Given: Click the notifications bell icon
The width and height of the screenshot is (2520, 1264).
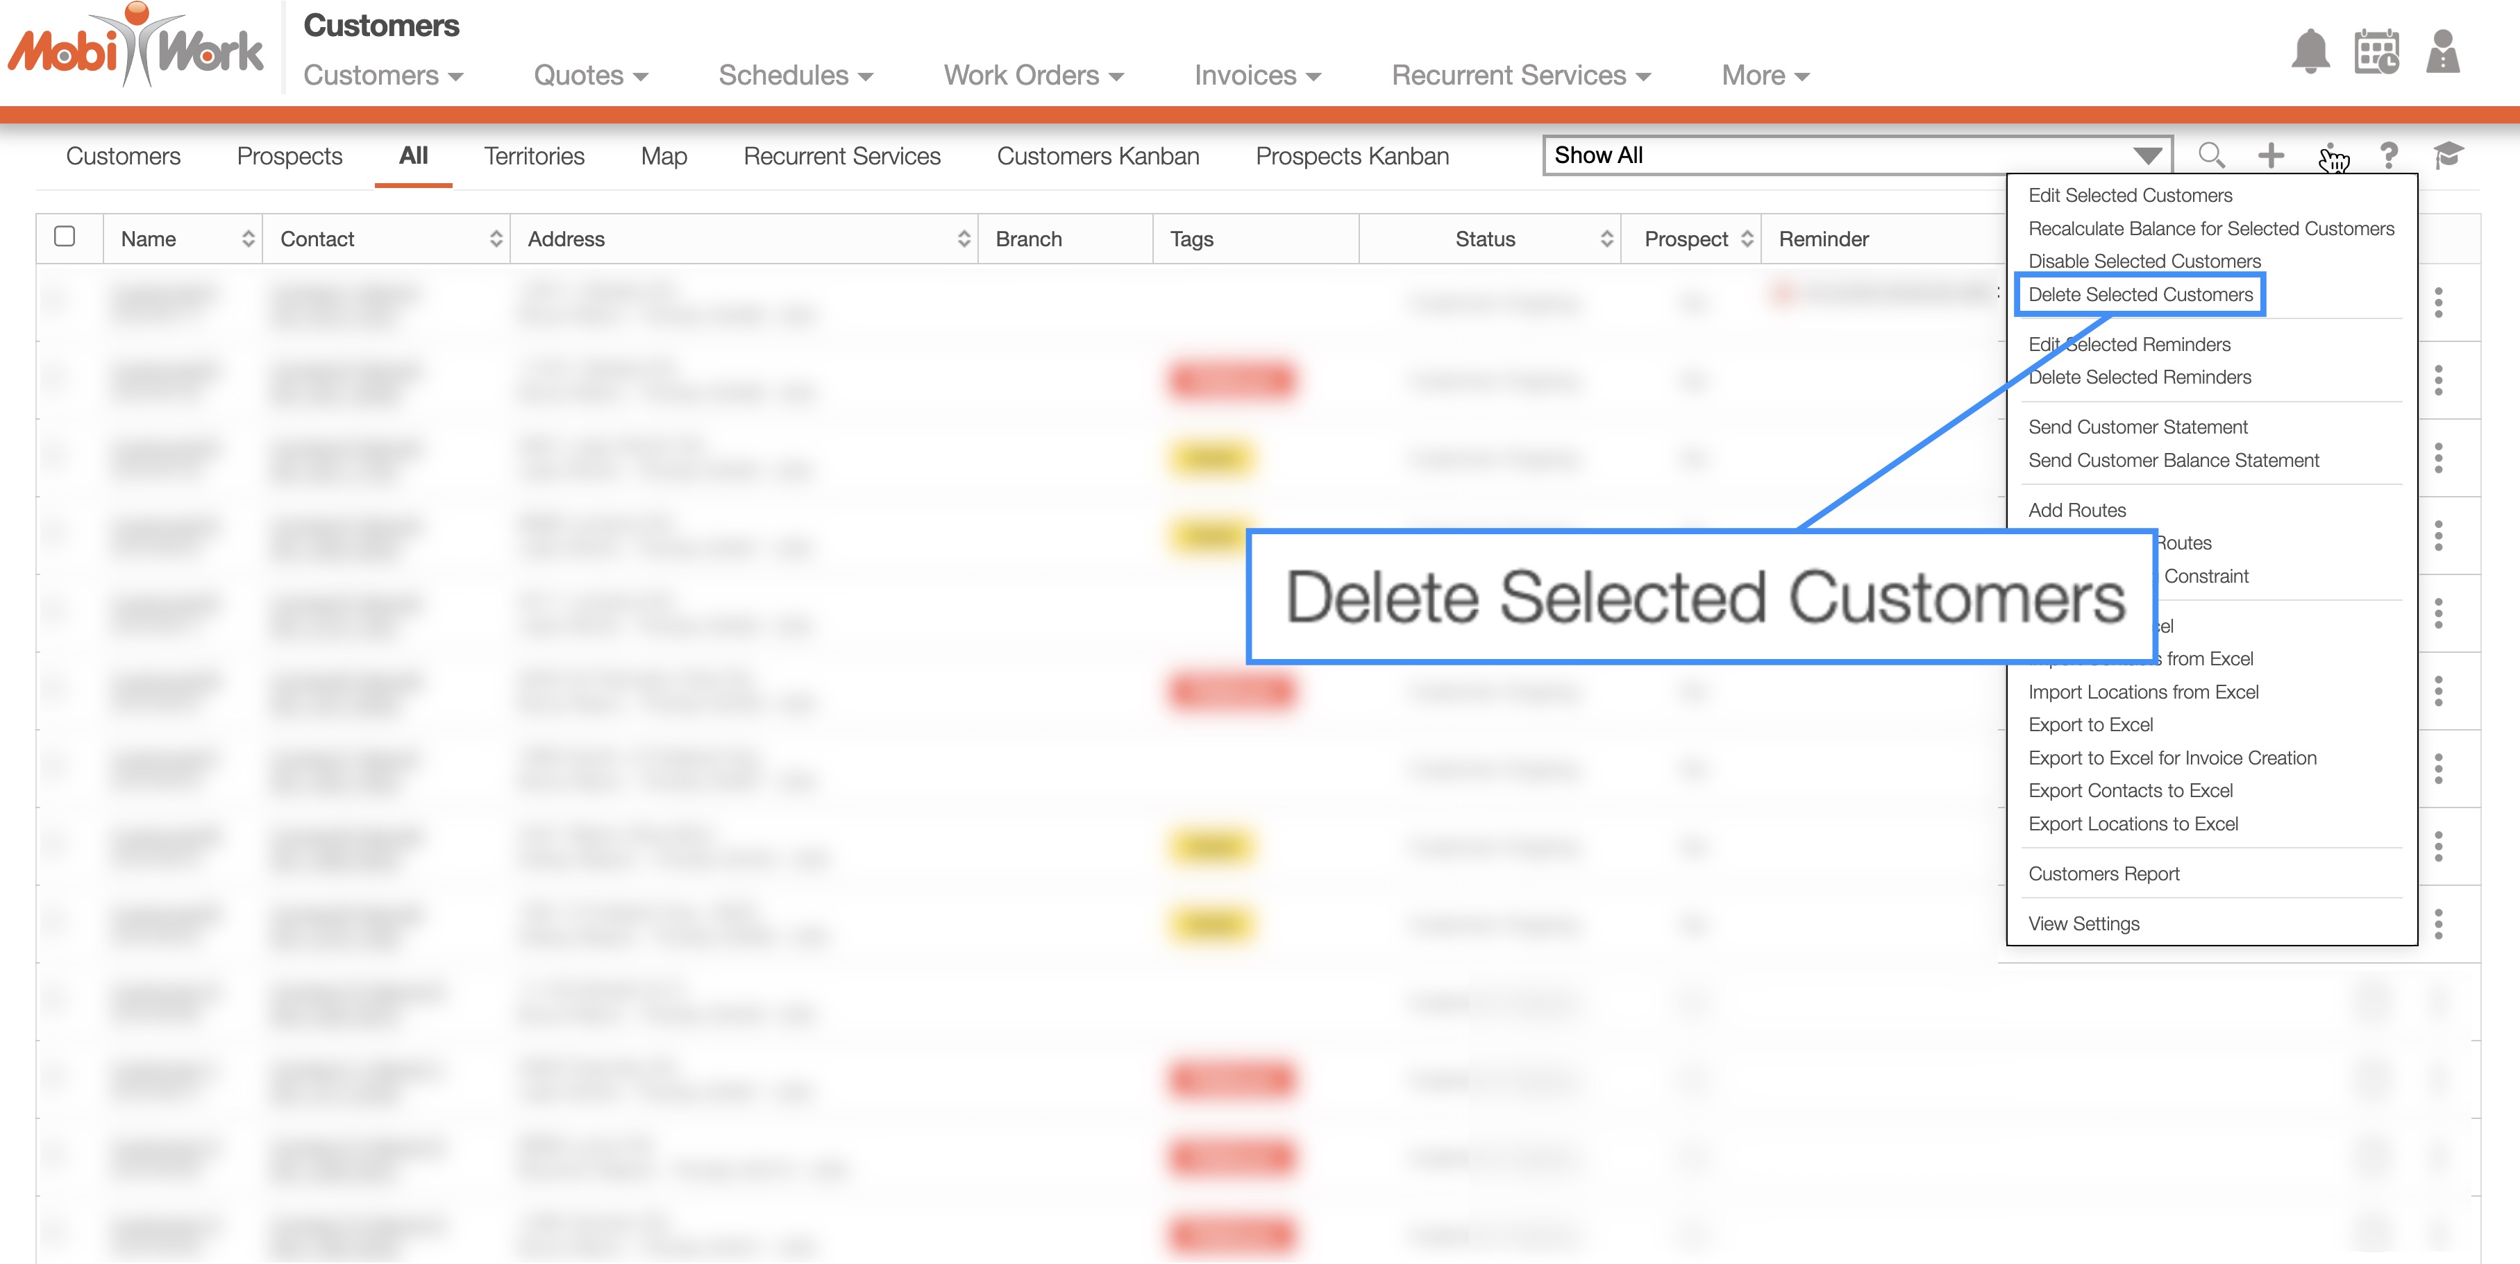Looking at the screenshot, I should [2310, 52].
